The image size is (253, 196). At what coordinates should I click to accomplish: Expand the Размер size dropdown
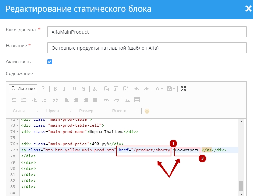[91, 111]
